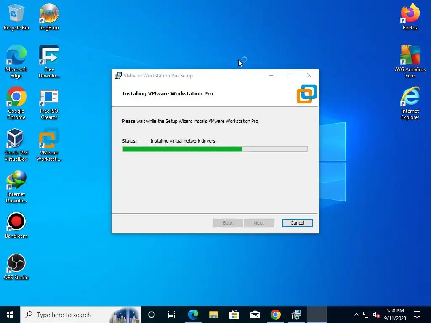Click the 'Status:' label in the setup dialog
The width and height of the screenshot is (431, 323).
click(130, 141)
